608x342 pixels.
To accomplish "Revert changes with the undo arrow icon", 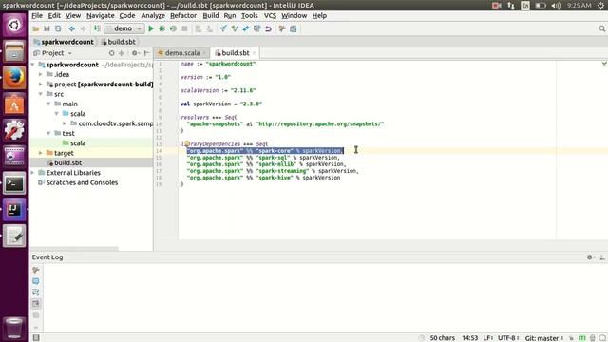I will (268, 28).
